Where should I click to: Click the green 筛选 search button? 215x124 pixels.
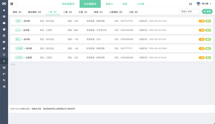pyautogui.click(x=207, y=12)
